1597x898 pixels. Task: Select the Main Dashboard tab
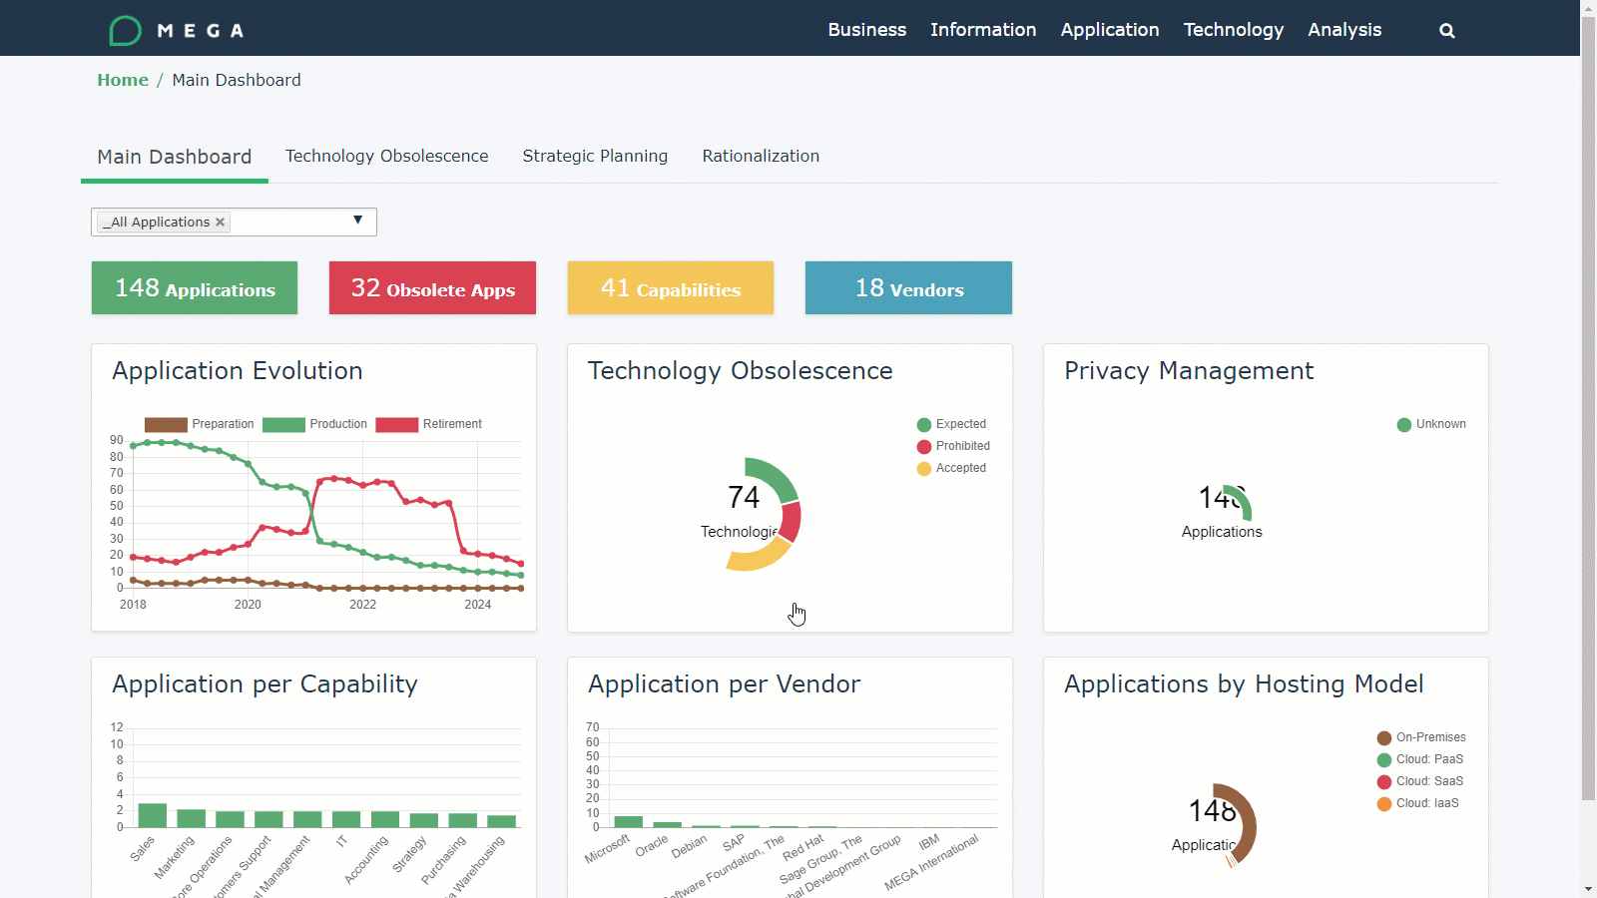175,157
